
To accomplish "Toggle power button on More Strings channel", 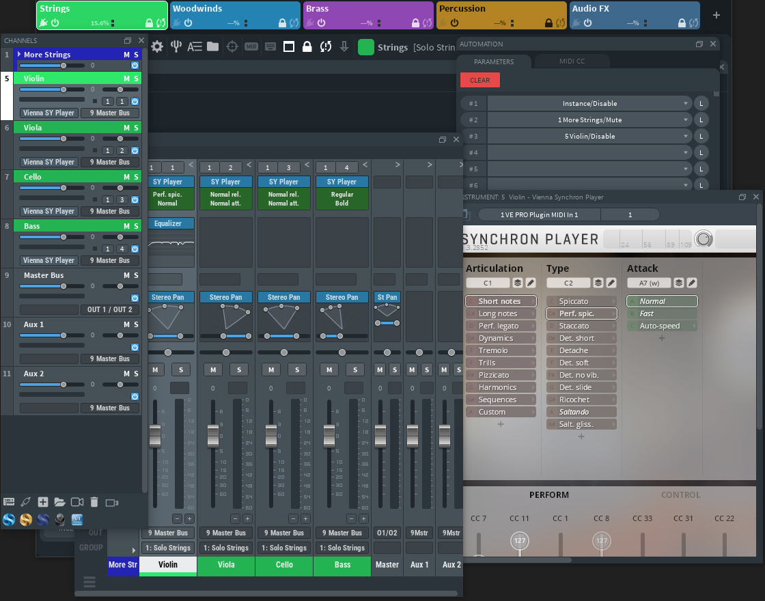I will (135, 66).
